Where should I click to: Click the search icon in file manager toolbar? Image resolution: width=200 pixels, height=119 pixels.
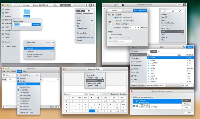click(87, 5)
